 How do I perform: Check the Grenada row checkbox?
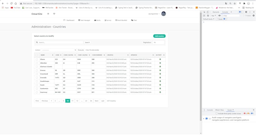[37, 78]
